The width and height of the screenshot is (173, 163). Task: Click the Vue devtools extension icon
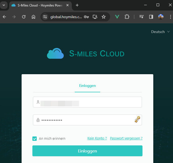coord(117,17)
